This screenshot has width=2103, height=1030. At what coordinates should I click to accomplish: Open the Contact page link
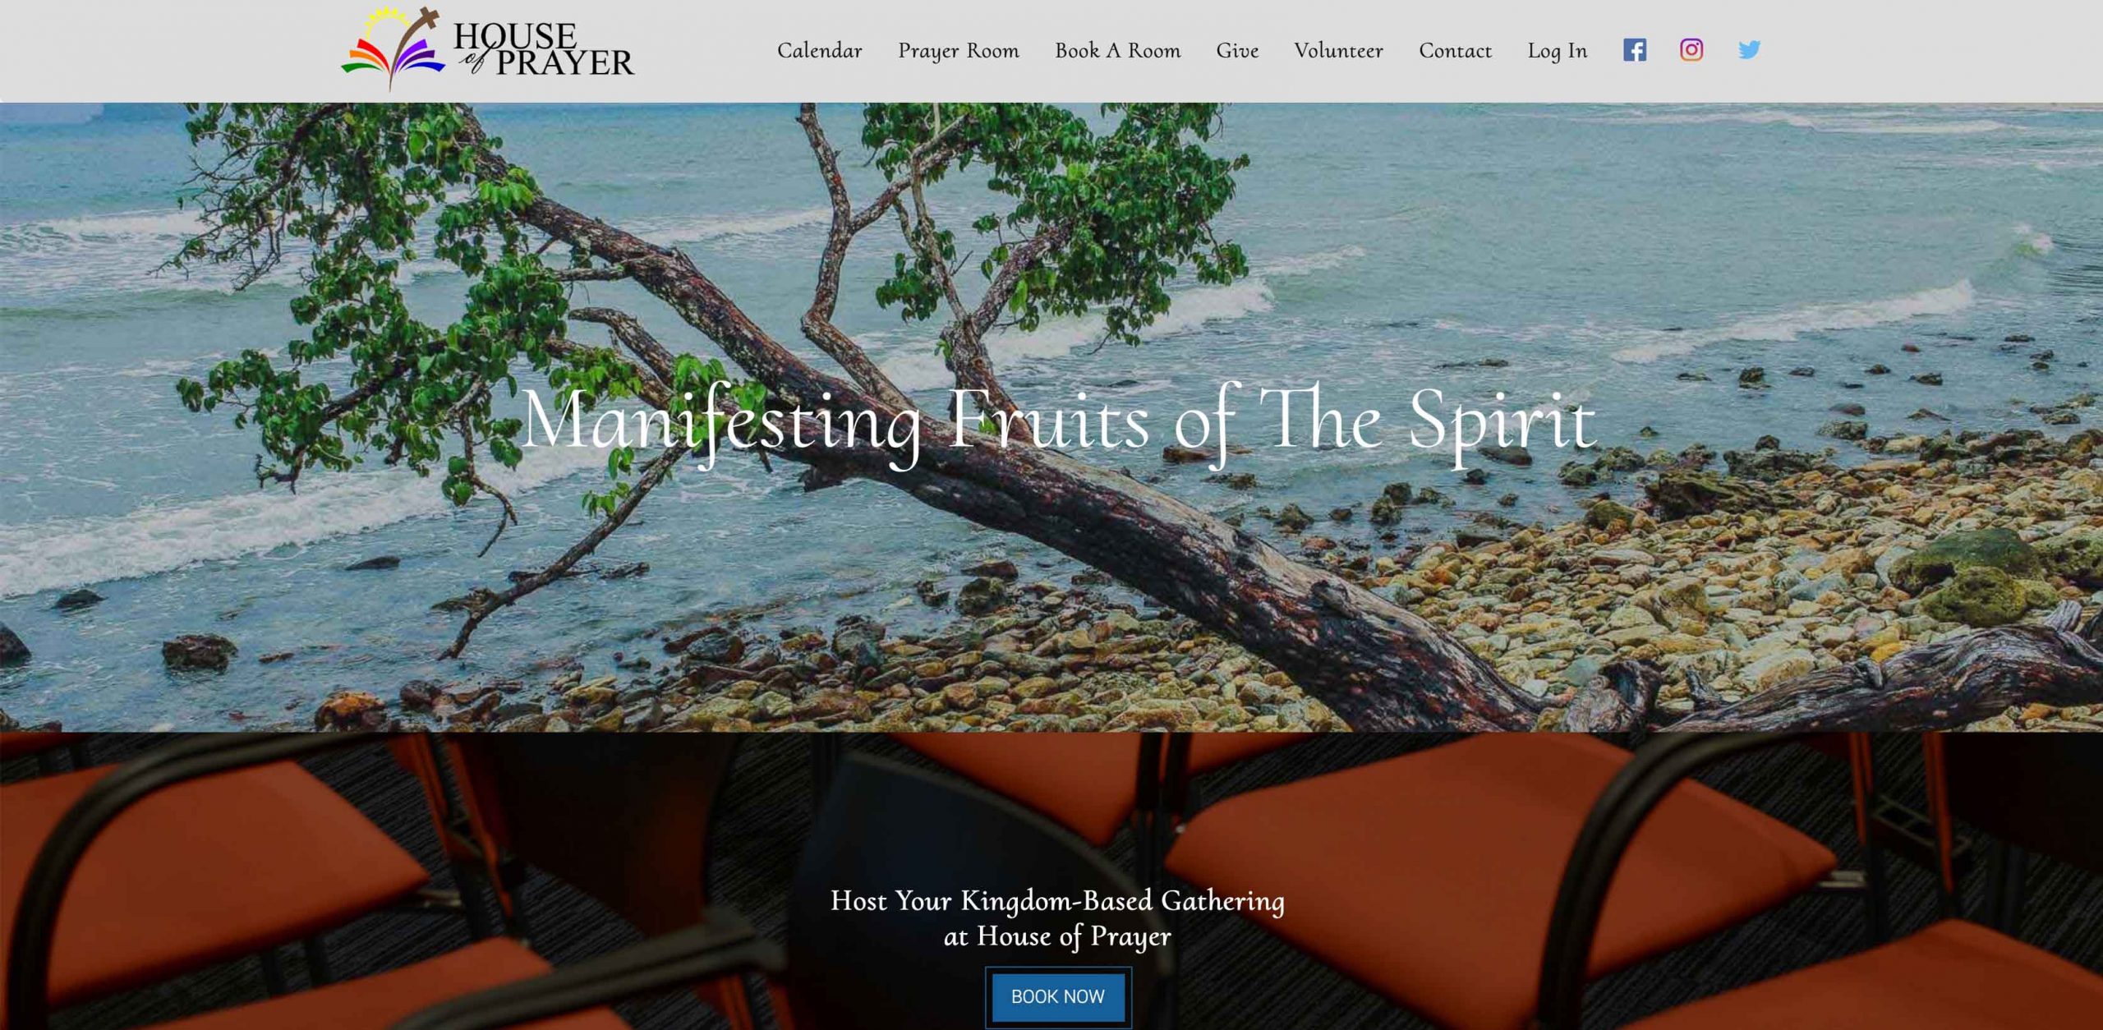tap(1455, 51)
